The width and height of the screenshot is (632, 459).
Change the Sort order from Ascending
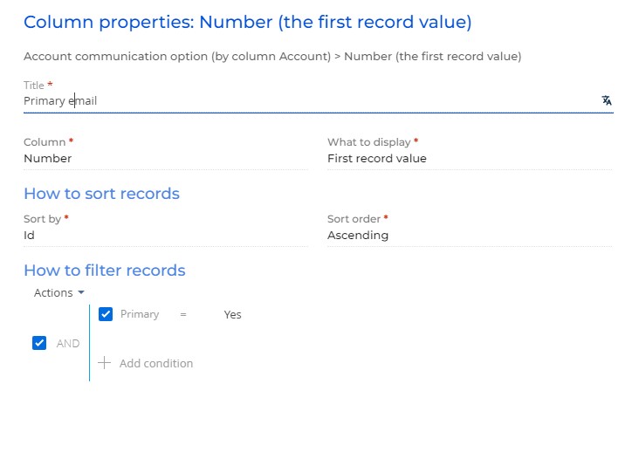point(470,236)
